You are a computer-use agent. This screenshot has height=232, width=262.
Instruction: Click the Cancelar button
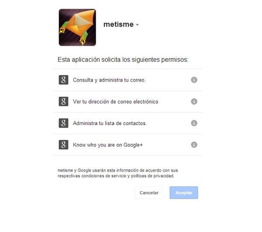tap(149, 193)
